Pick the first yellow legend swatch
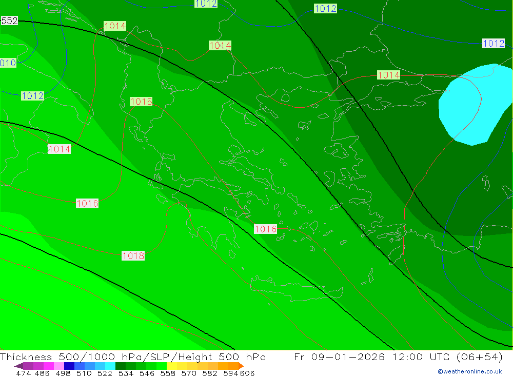This screenshot has height=376, width=513. [172, 366]
